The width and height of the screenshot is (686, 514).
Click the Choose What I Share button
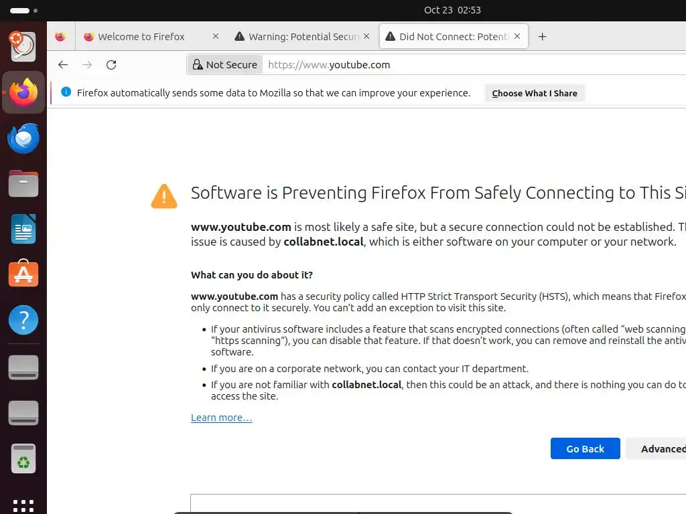[535, 93]
